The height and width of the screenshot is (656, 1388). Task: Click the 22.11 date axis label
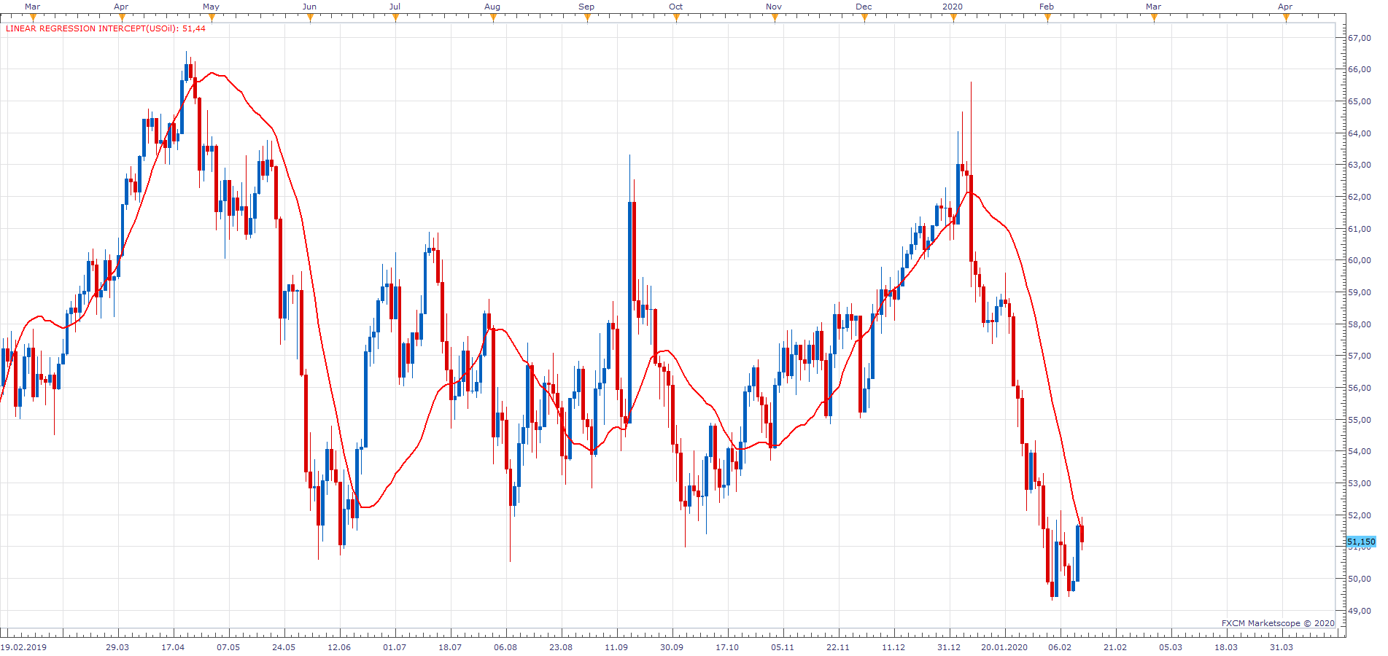[x=838, y=647]
